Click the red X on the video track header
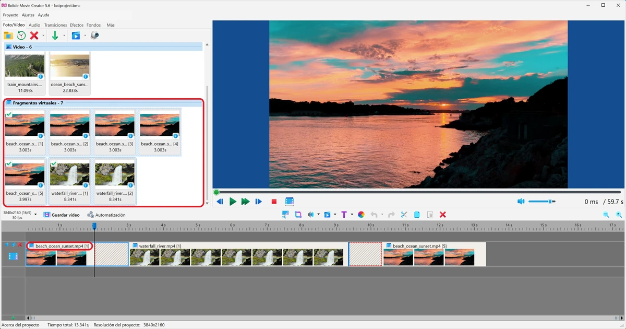 (x=20, y=245)
